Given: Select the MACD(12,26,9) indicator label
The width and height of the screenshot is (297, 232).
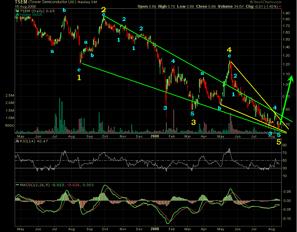Looking at the screenshot, I should click(x=35, y=185).
